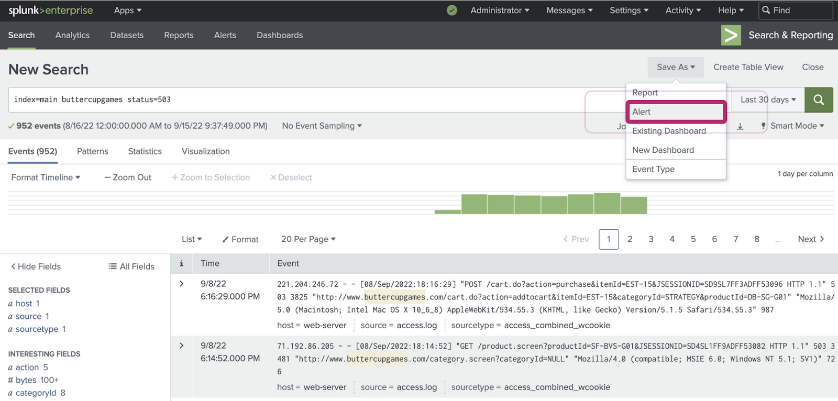Expand the second event row at 6:14:52 PM

[181, 346]
